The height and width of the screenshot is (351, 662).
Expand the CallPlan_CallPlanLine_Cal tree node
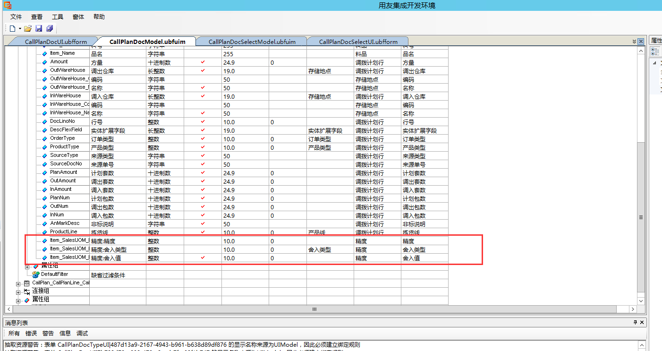pos(18,283)
